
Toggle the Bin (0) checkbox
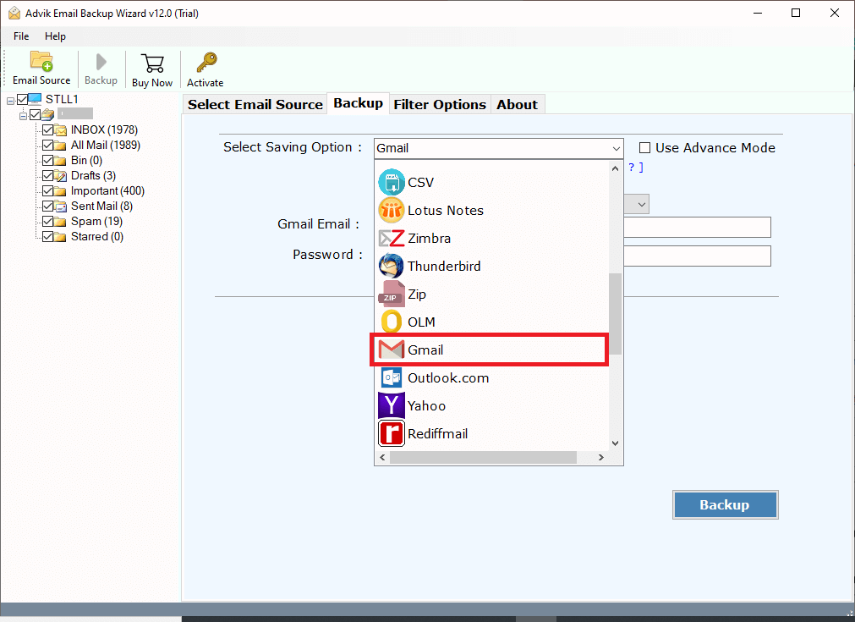[48, 161]
